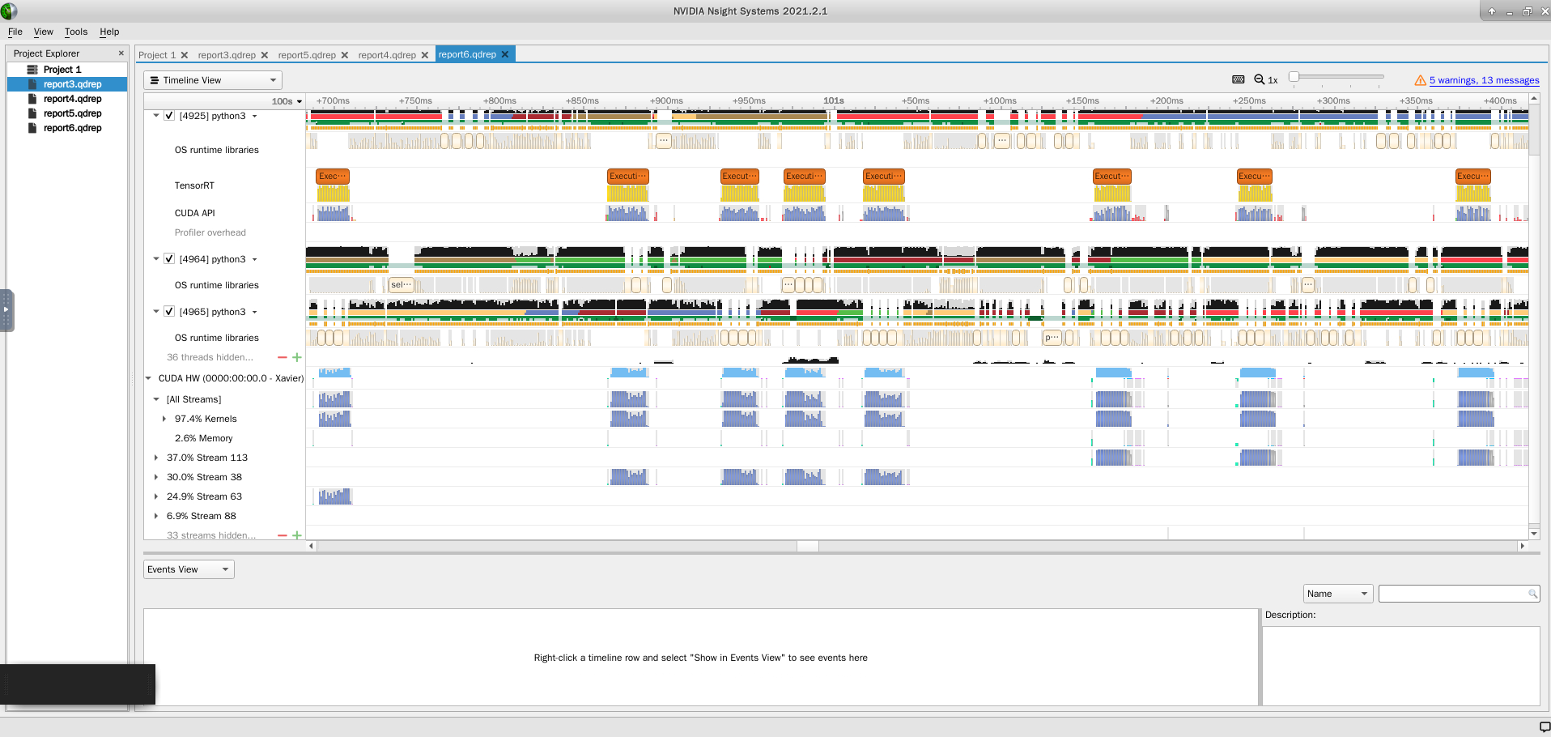Image resolution: width=1551 pixels, height=737 pixels.
Task: Expand the 24.9% Stream 63 row
Action: click(x=156, y=496)
